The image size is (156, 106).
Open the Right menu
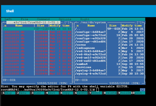[85, 19]
